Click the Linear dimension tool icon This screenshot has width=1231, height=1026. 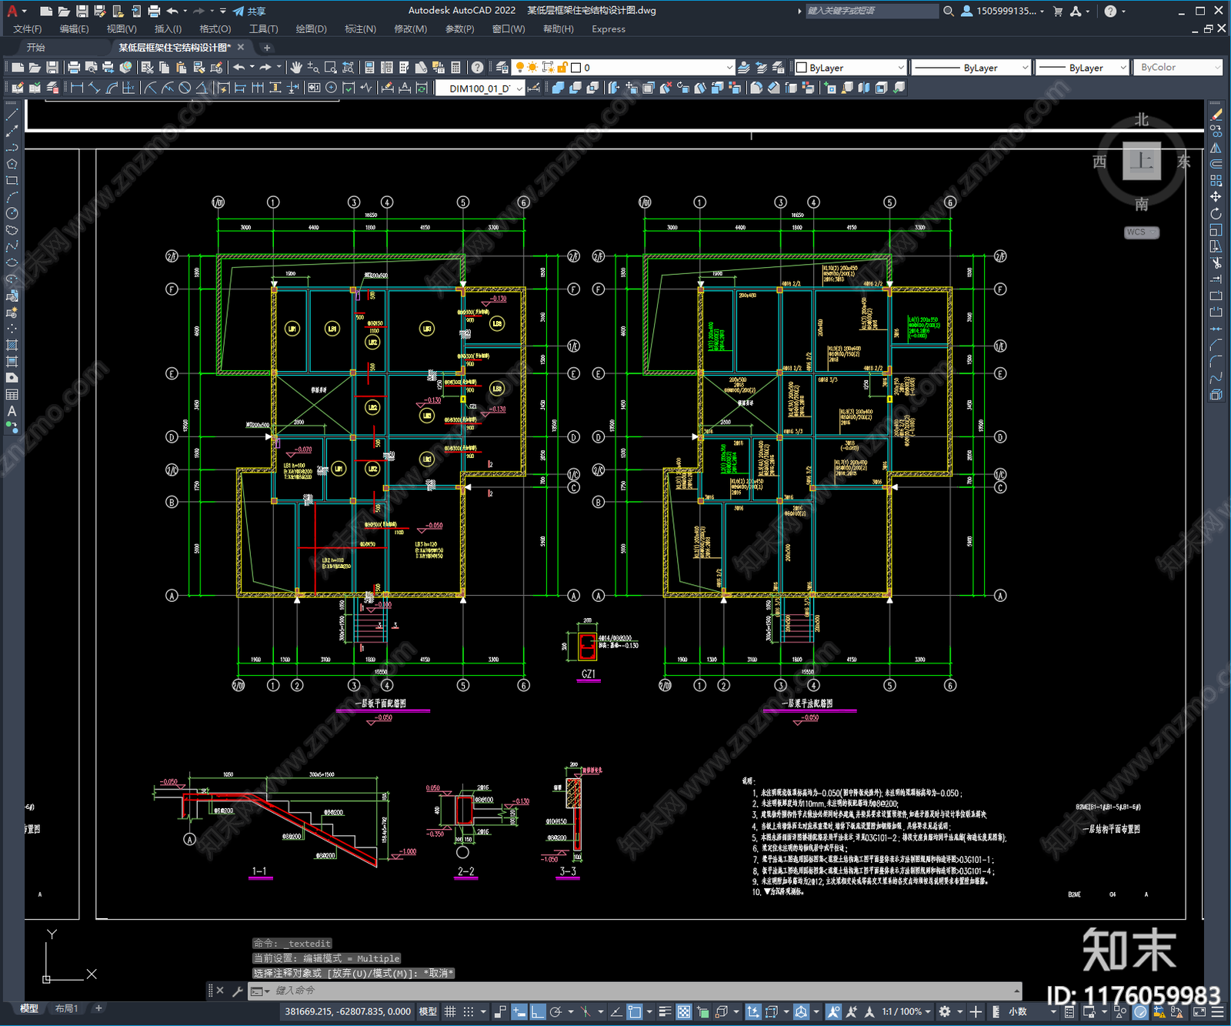pos(77,89)
